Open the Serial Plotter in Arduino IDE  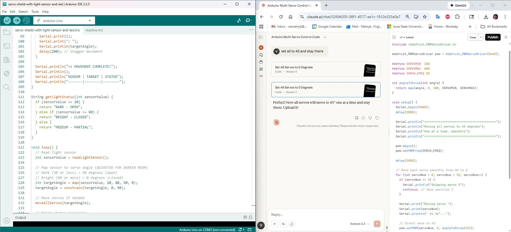click(x=239, y=20)
